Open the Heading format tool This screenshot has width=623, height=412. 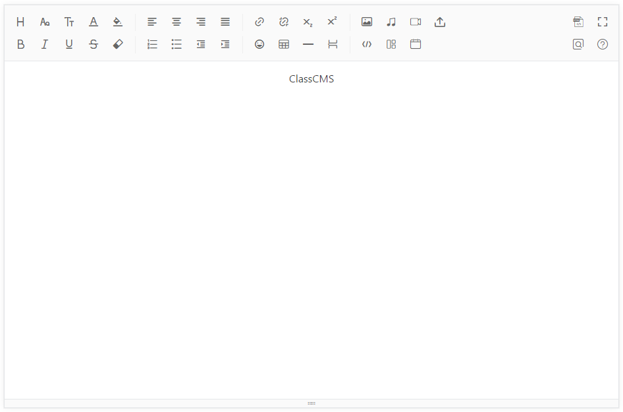20,22
